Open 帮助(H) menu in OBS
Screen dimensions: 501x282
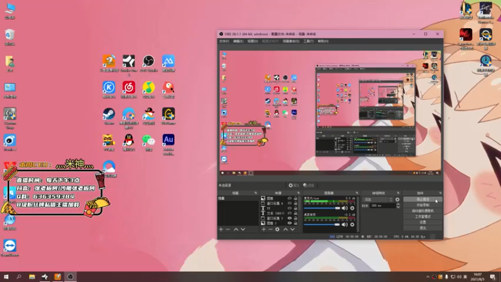(x=323, y=41)
